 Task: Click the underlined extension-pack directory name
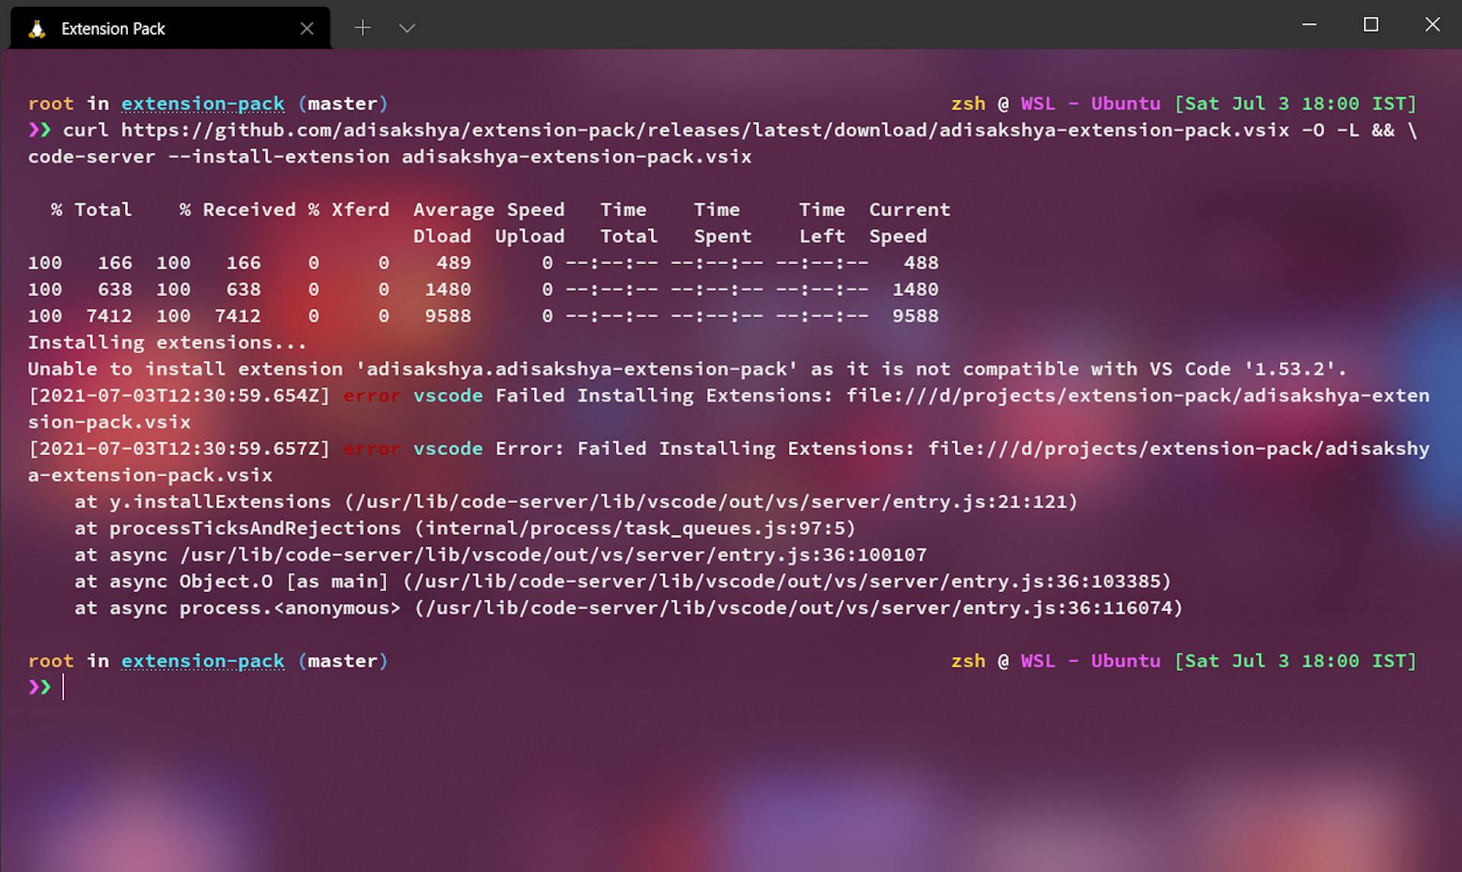(203, 103)
